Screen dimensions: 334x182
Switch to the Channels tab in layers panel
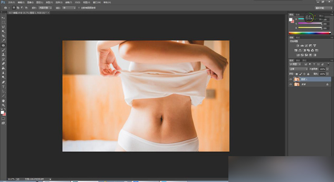tap(298, 60)
